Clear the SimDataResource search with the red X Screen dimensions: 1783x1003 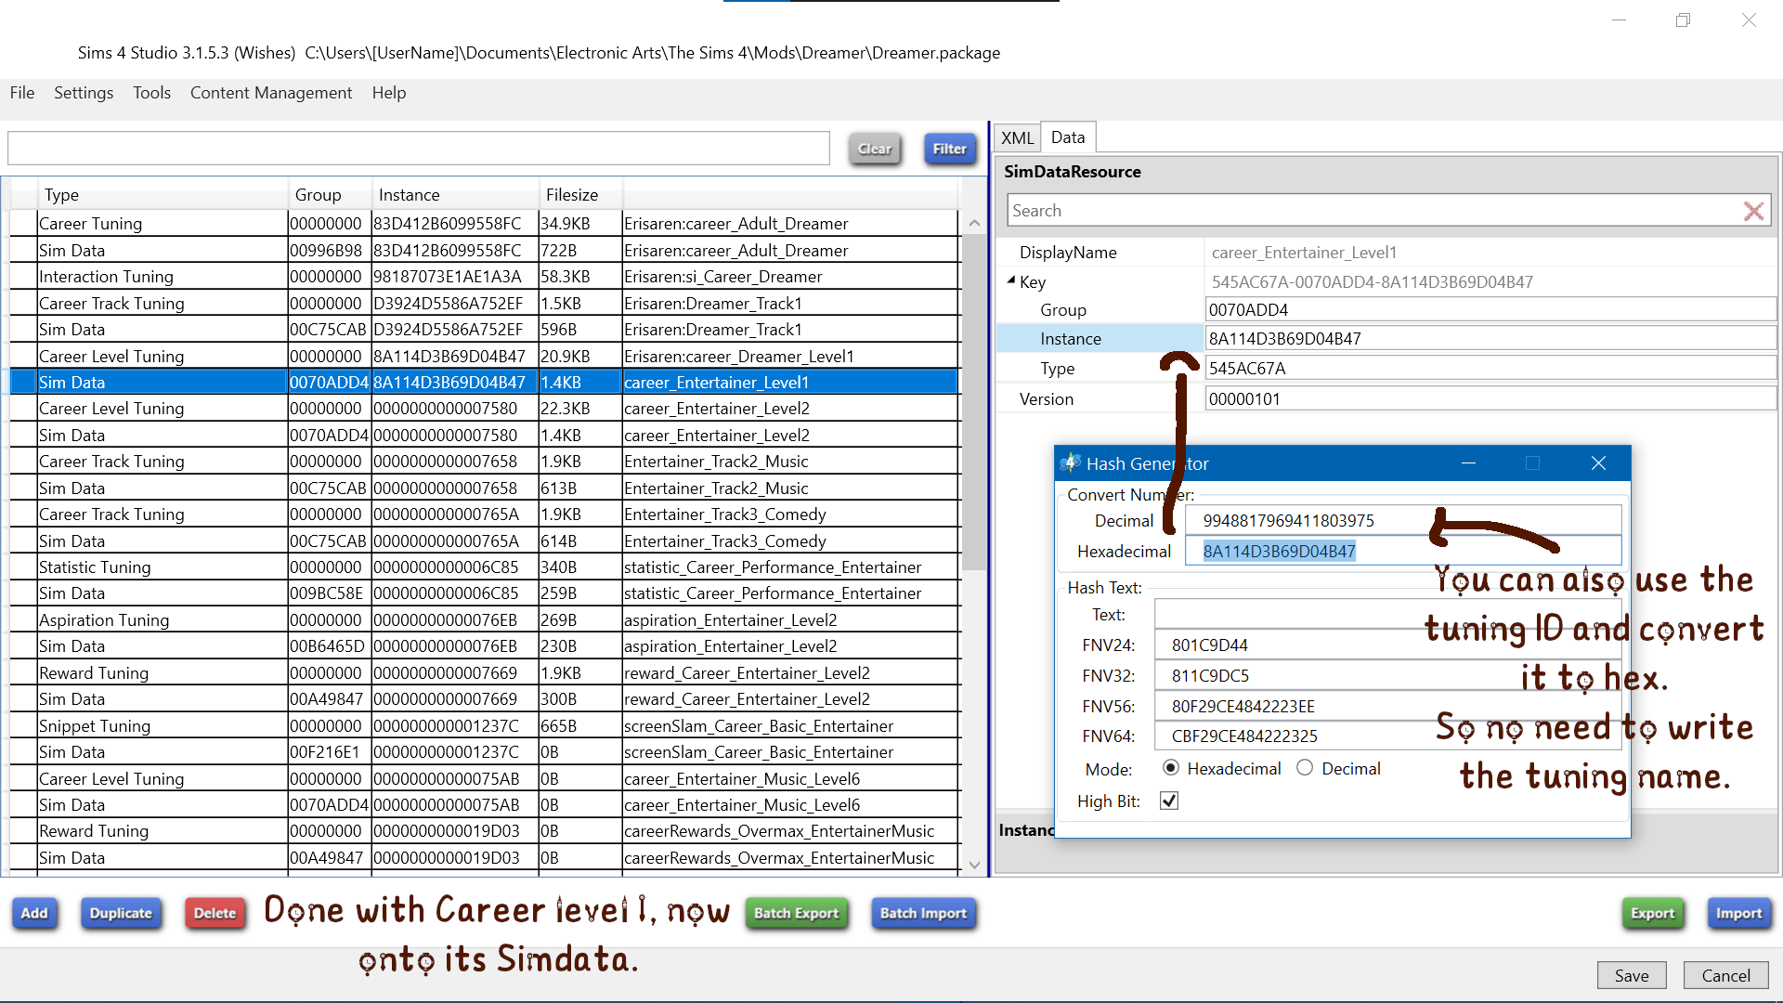[x=1753, y=211]
